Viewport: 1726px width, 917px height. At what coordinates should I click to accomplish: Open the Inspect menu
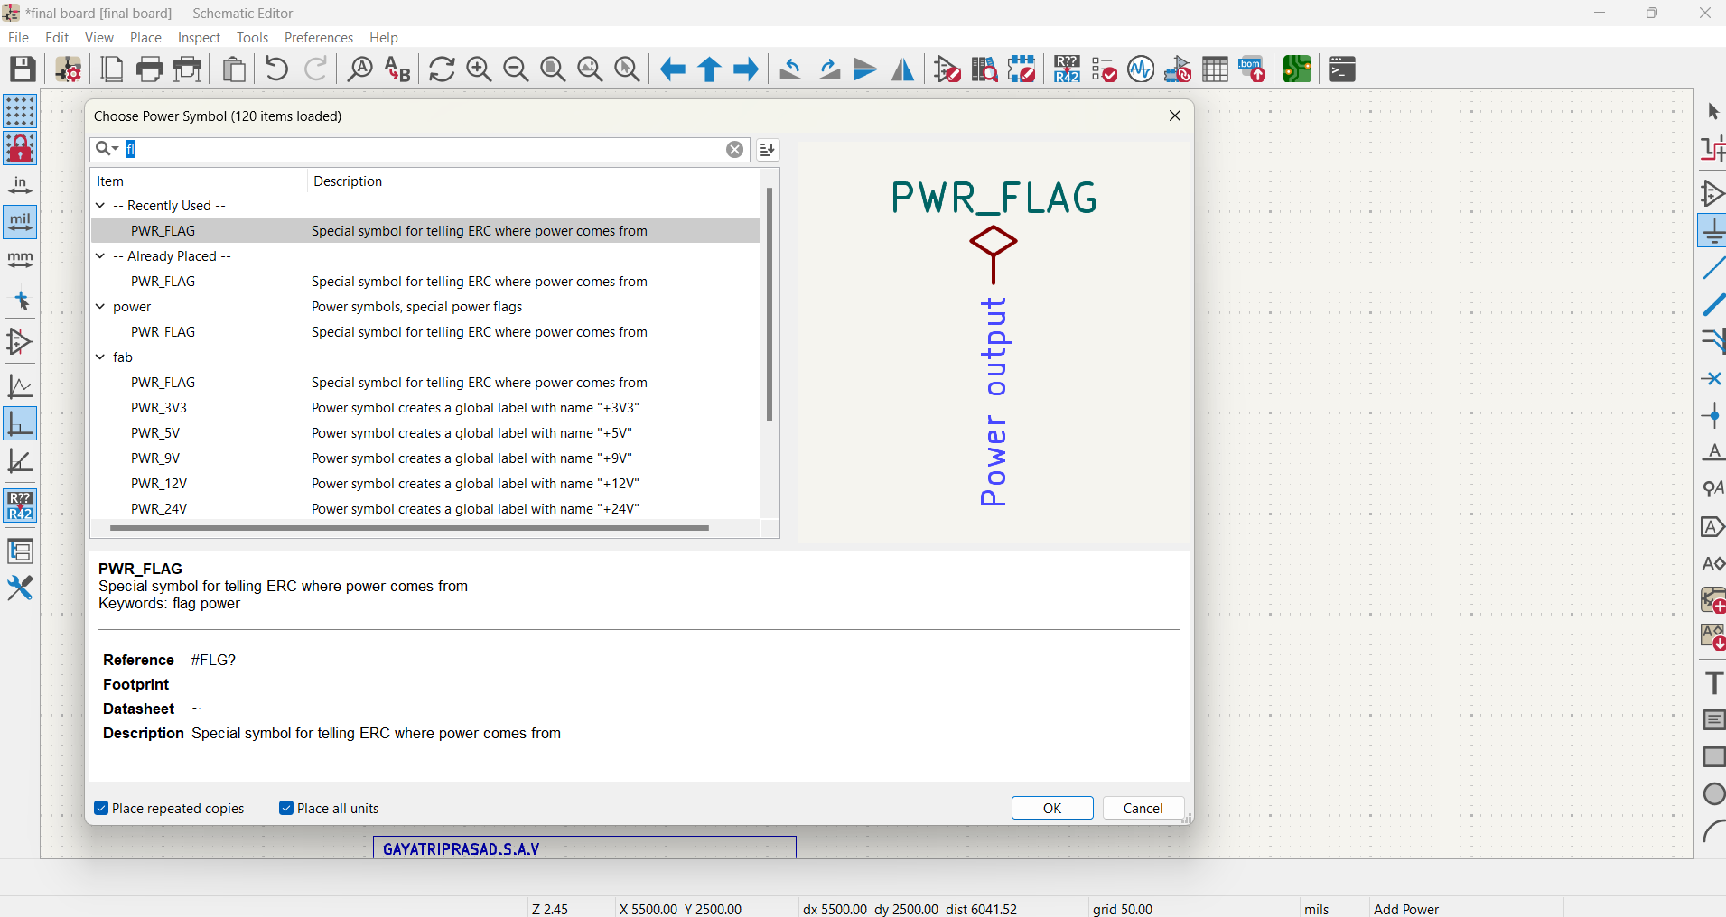(x=199, y=38)
